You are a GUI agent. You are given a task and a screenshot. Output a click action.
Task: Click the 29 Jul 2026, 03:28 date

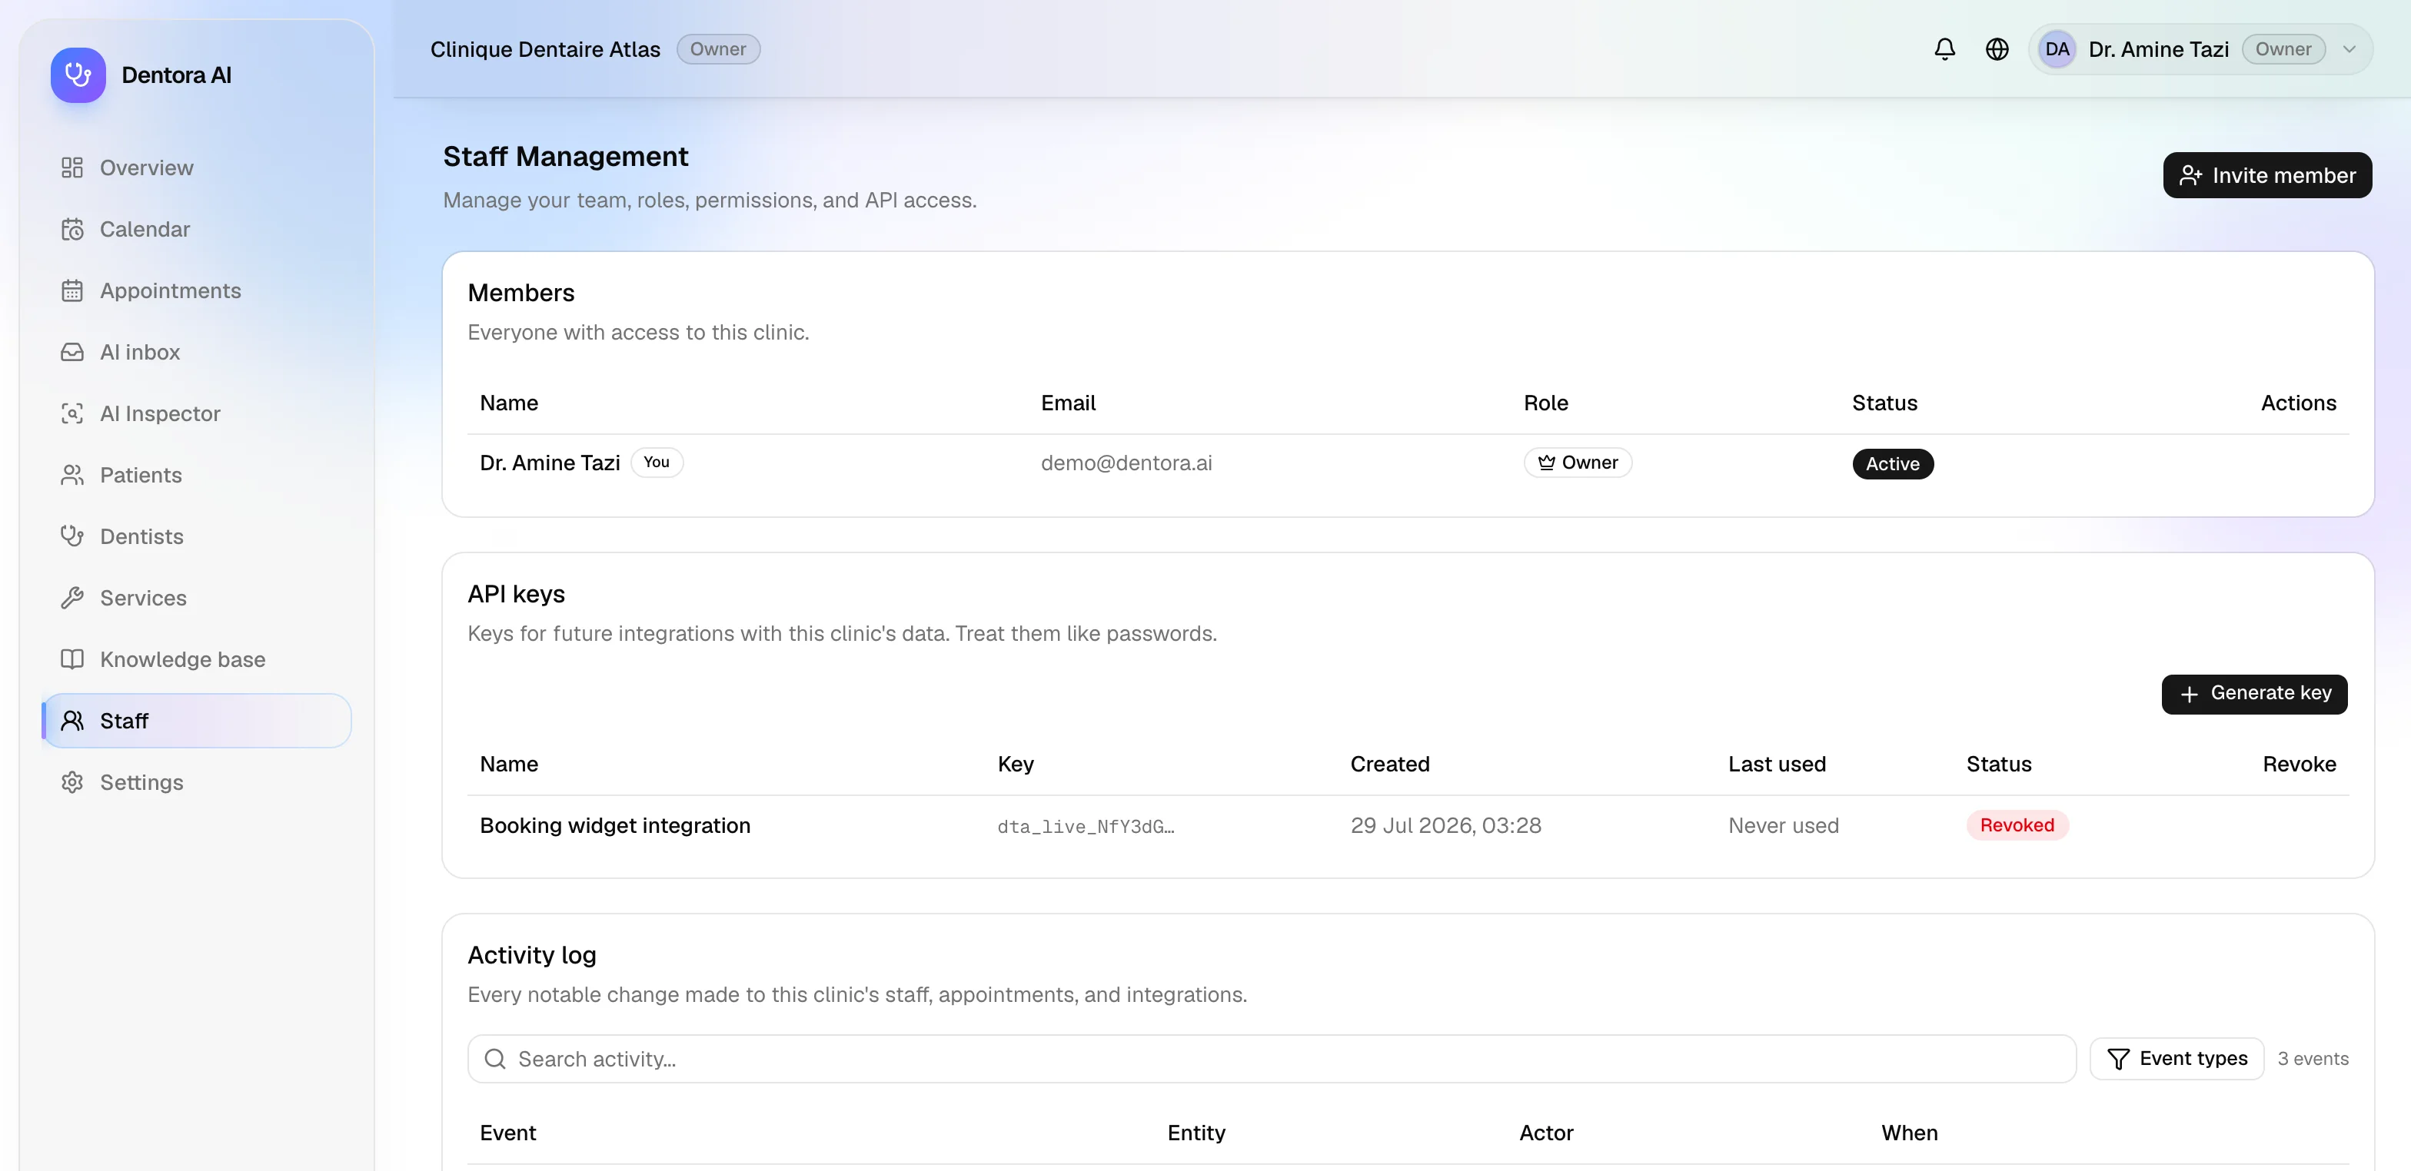(x=1445, y=826)
